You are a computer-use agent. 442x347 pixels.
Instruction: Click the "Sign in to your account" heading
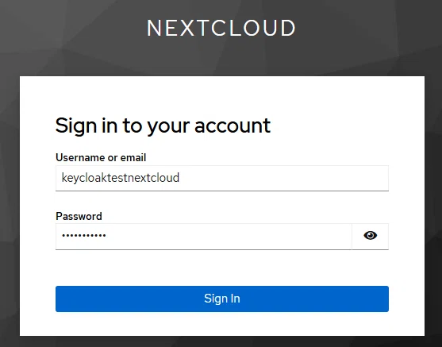163,125
